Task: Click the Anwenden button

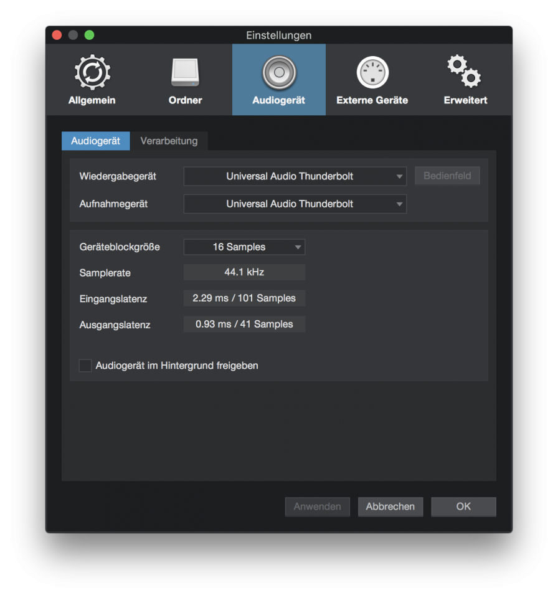Action: 318,506
